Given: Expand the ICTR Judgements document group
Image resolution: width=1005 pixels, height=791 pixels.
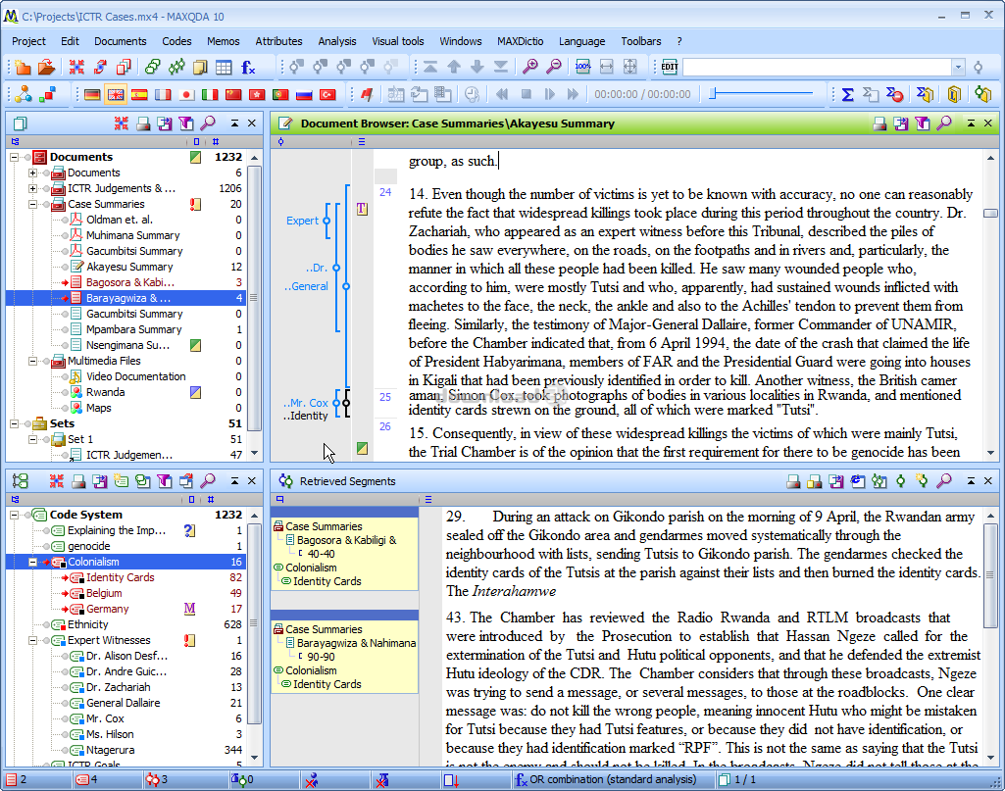Looking at the screenshot, I should (x=32, y=188).
